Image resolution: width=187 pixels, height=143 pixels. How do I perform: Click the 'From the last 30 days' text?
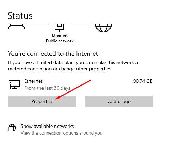coord(47,88)
